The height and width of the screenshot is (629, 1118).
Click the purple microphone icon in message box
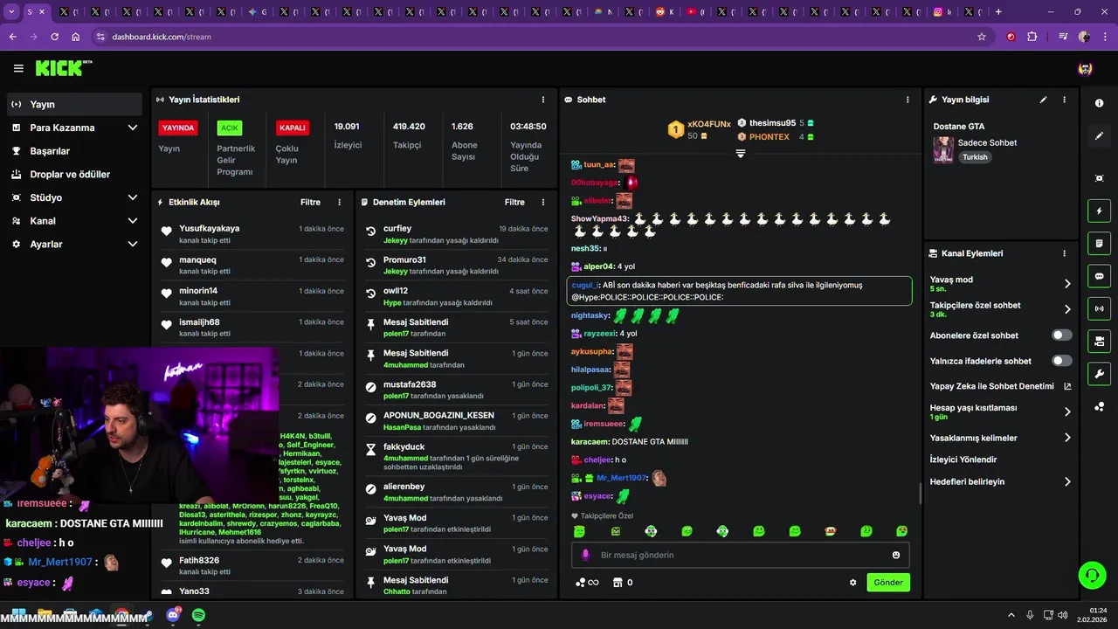585,555
